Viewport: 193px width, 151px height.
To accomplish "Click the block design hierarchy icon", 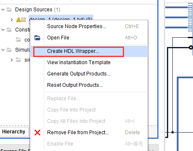I will point(19,20).
